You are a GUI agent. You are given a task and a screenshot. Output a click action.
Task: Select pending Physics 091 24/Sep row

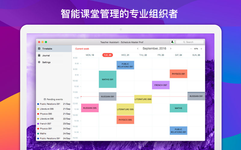point(54,129)
